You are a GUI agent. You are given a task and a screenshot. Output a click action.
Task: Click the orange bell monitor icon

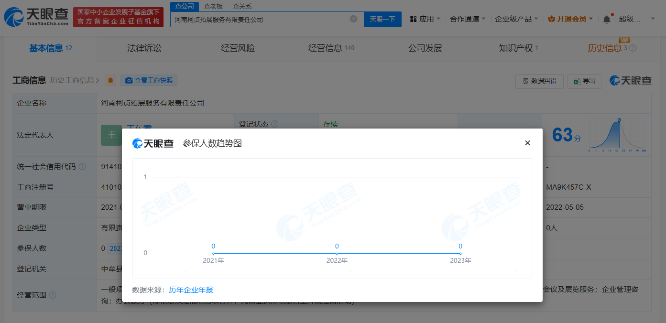click(110, 80)
